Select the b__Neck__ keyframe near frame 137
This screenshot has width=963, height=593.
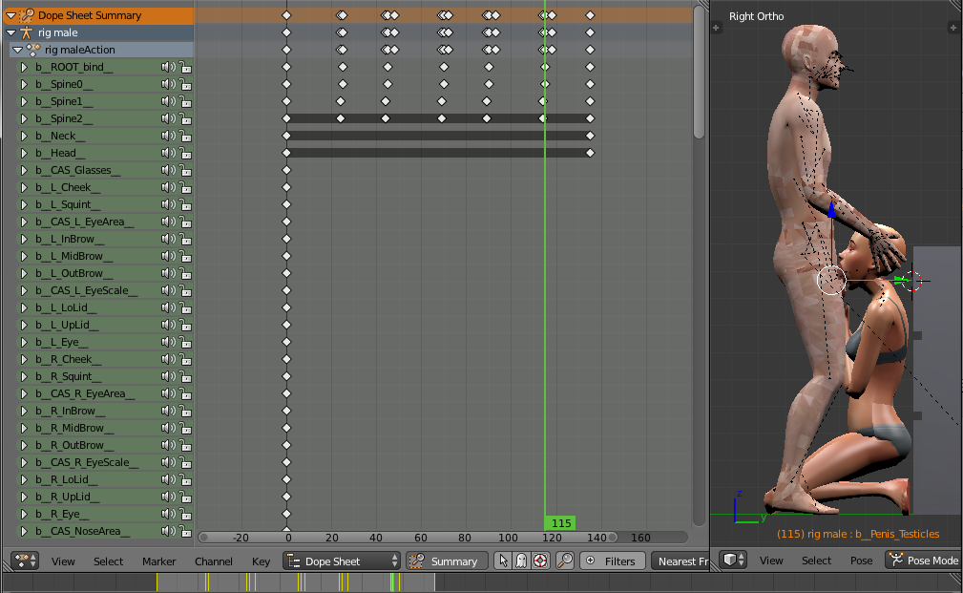(x=590, y=136)
